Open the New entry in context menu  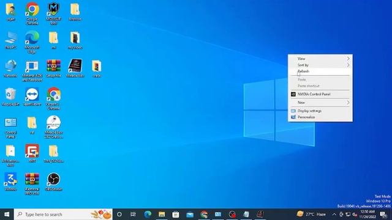(320, 103)
